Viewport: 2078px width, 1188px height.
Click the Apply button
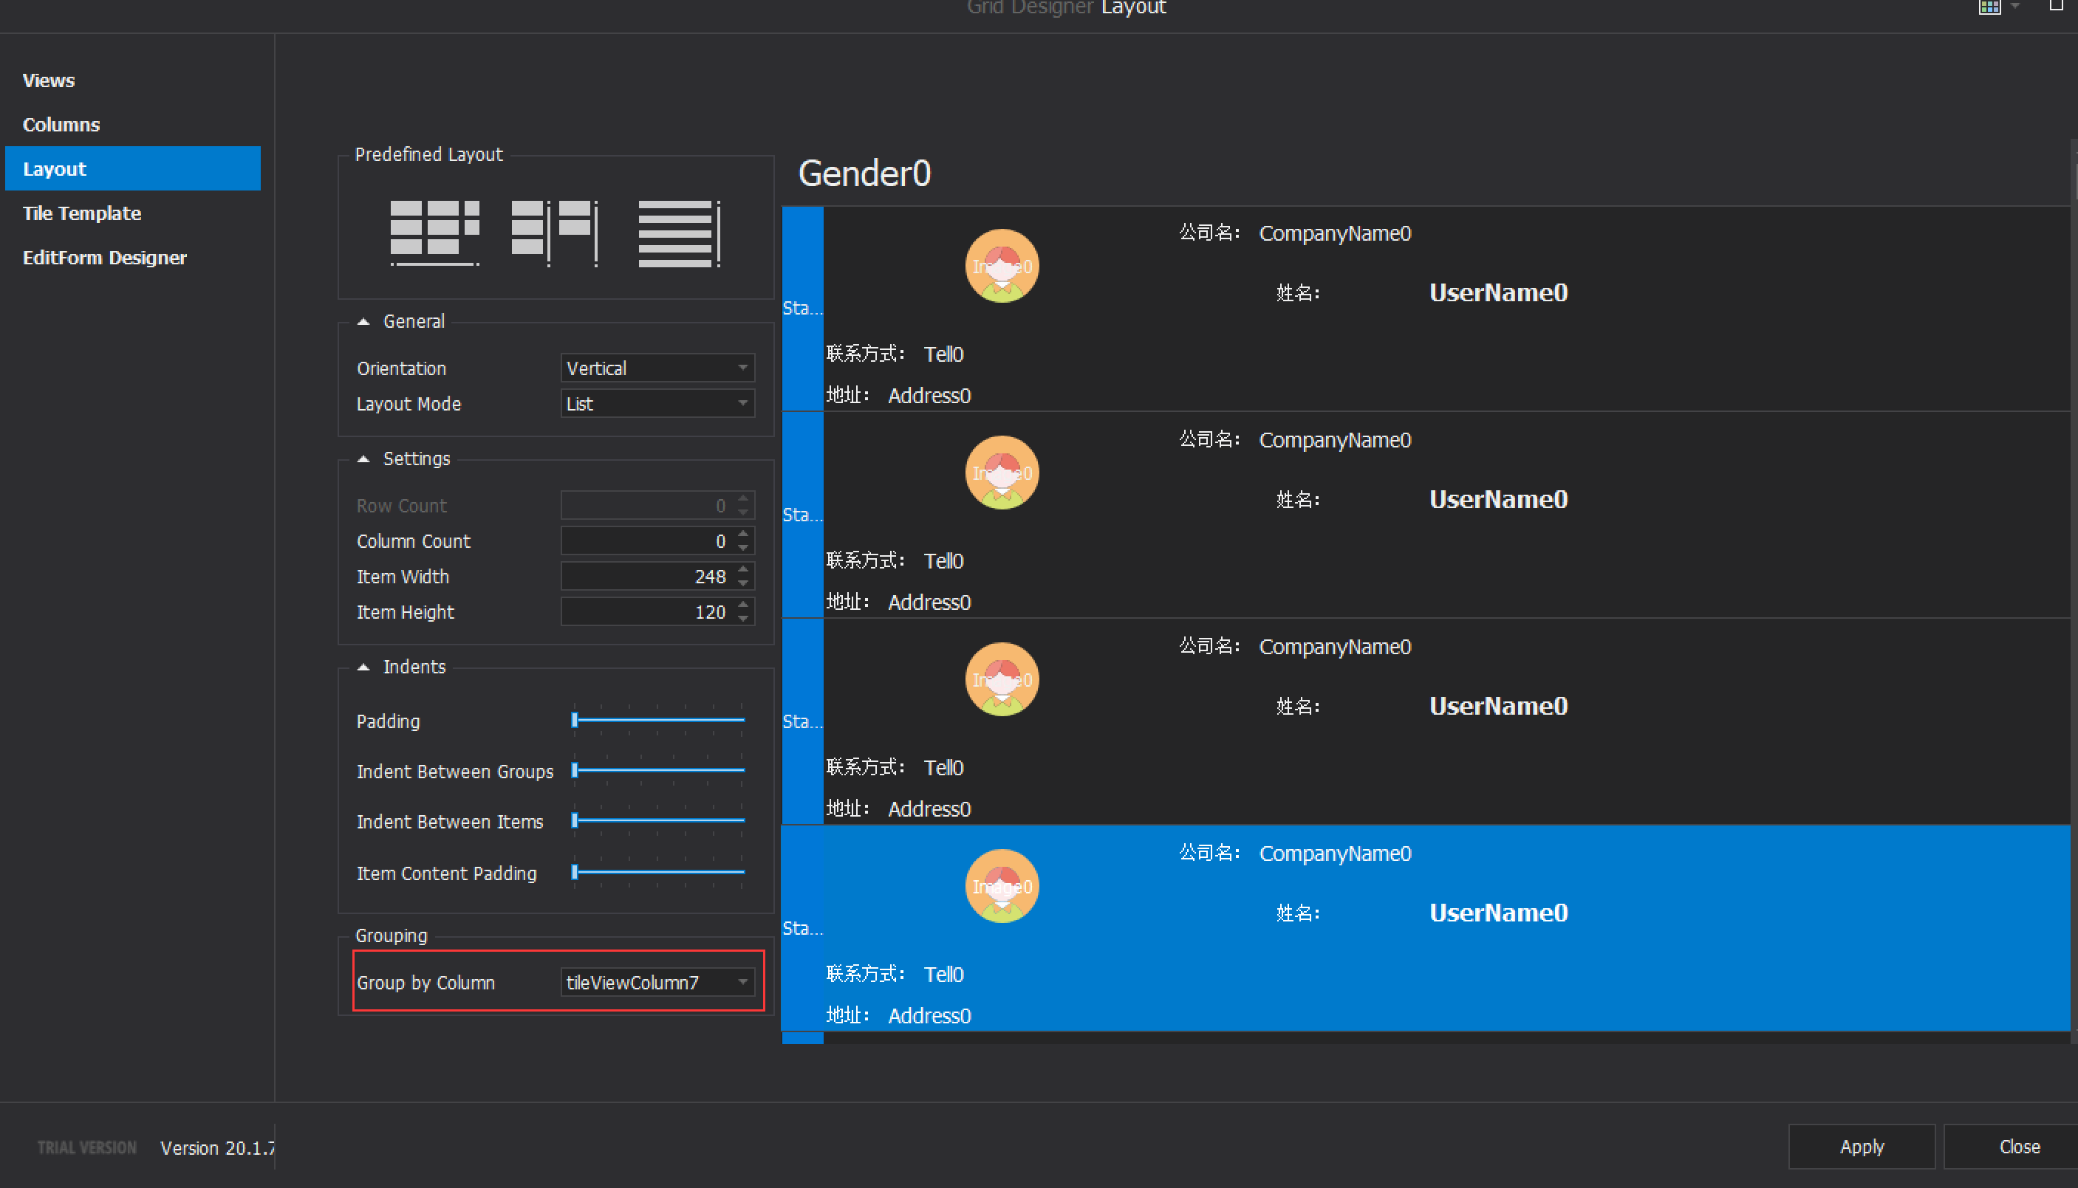pyautogui.click(x=1861, y=1146)
